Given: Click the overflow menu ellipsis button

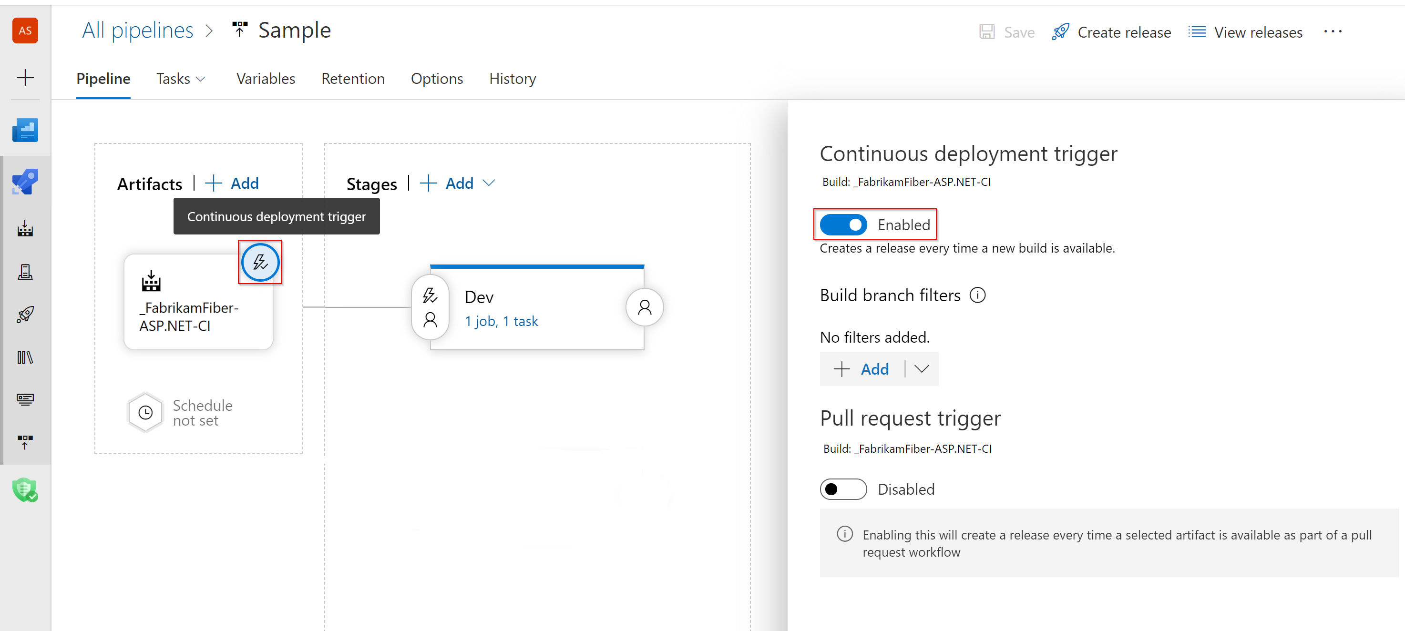Looking at the screenshot, I should tap(1334, 31).
